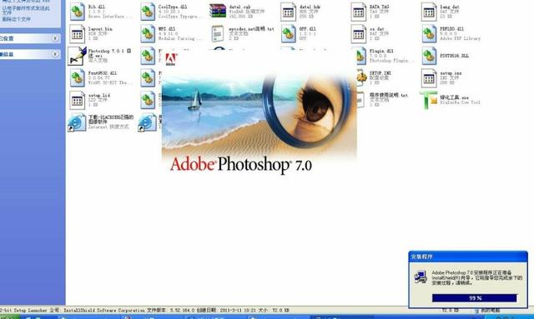Viewport: 534px width, 319px height.
Task: Click the Adobe PDF Library description text
Action: 460,38
